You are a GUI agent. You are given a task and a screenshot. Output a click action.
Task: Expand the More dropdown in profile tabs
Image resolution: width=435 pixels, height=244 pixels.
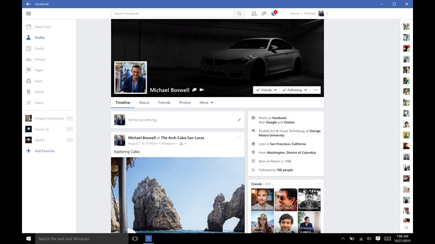coord(206,102)
